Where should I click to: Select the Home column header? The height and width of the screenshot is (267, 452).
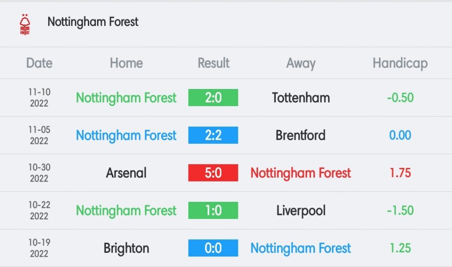126,63
